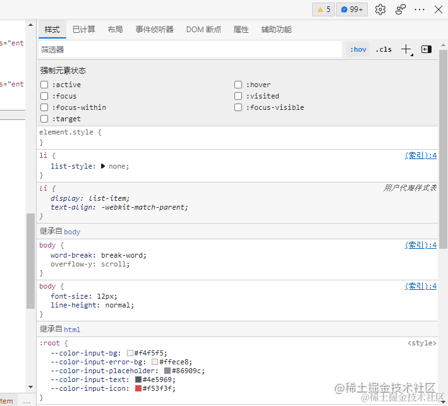Open source link of body word-break rule
Image resolution: width=448 pixels, height=406 pixels.
coord(421,245)
